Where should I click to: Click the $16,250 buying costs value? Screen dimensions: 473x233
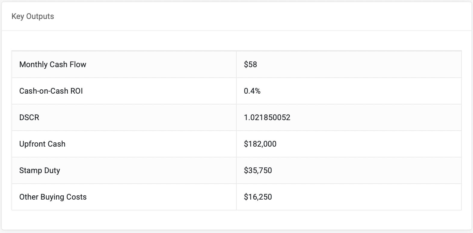[x=258, y=197]
